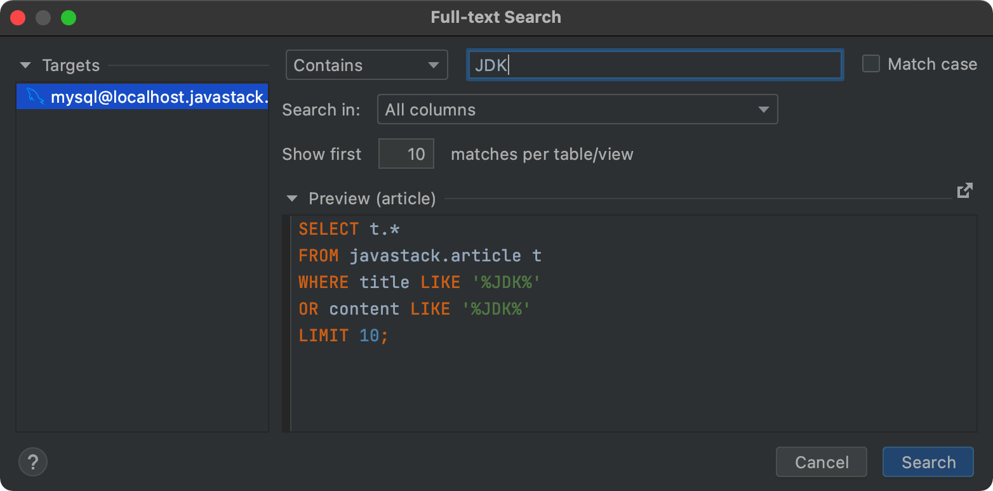Image resolution: width=993 pixels, height=491 pixels.
Task: Click the MySQL dolphin icon in Targets
Action: [x=36, y=96]
